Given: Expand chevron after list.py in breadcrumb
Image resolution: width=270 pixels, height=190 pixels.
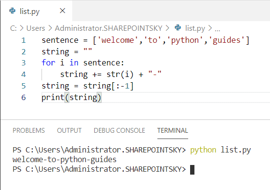Looking at the screenshot, I should pyautogui.click(x=210, y=28).
